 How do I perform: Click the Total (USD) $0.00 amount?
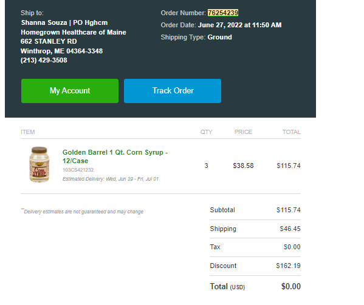[291, 286]
